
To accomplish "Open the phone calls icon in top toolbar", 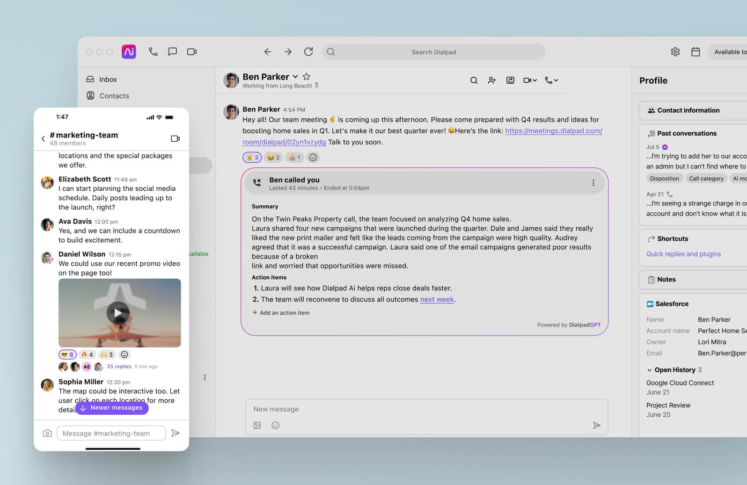I will click(153, 52).
